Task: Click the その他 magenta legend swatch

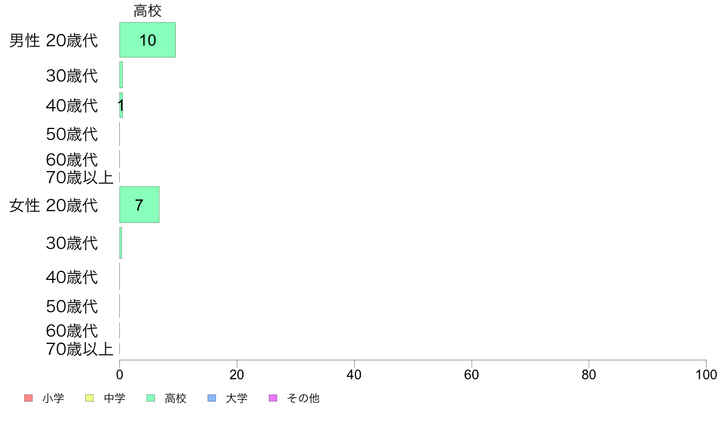Action: point(273,398)
